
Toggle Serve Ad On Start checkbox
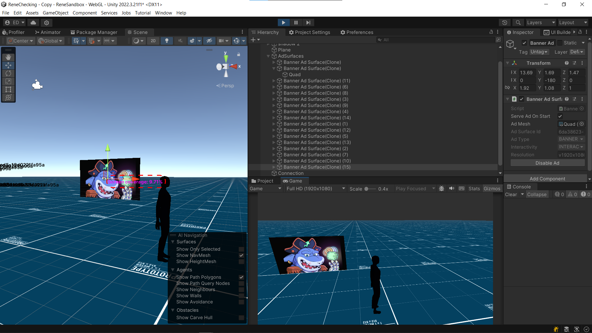coord(560,116)
